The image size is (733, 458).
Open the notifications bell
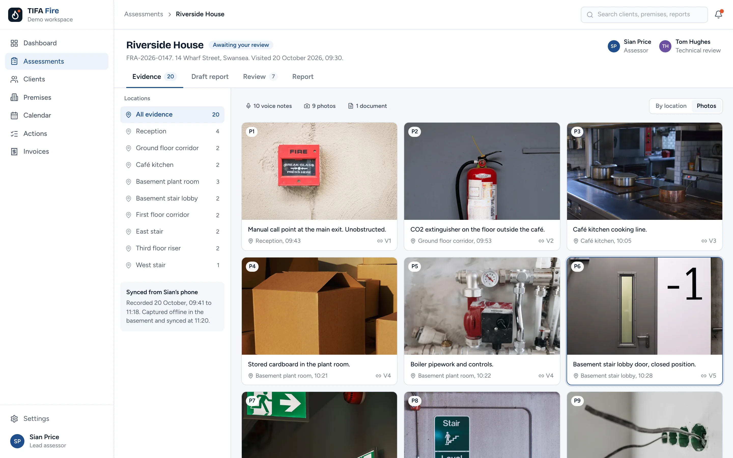tap(718, 14)
